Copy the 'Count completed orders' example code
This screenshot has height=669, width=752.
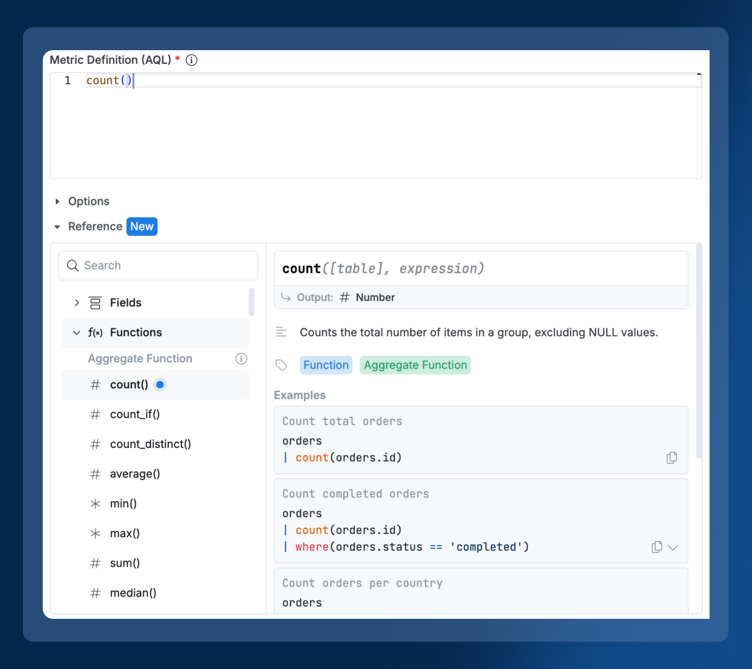657,547
